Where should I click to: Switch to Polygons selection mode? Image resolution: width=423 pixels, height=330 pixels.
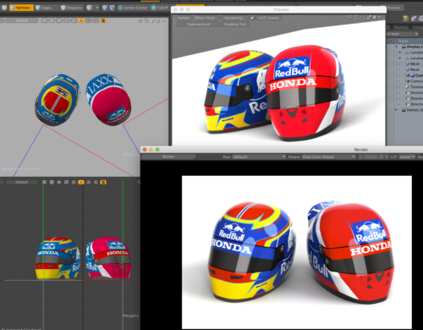pyautogui.click(x=71, y=8)
